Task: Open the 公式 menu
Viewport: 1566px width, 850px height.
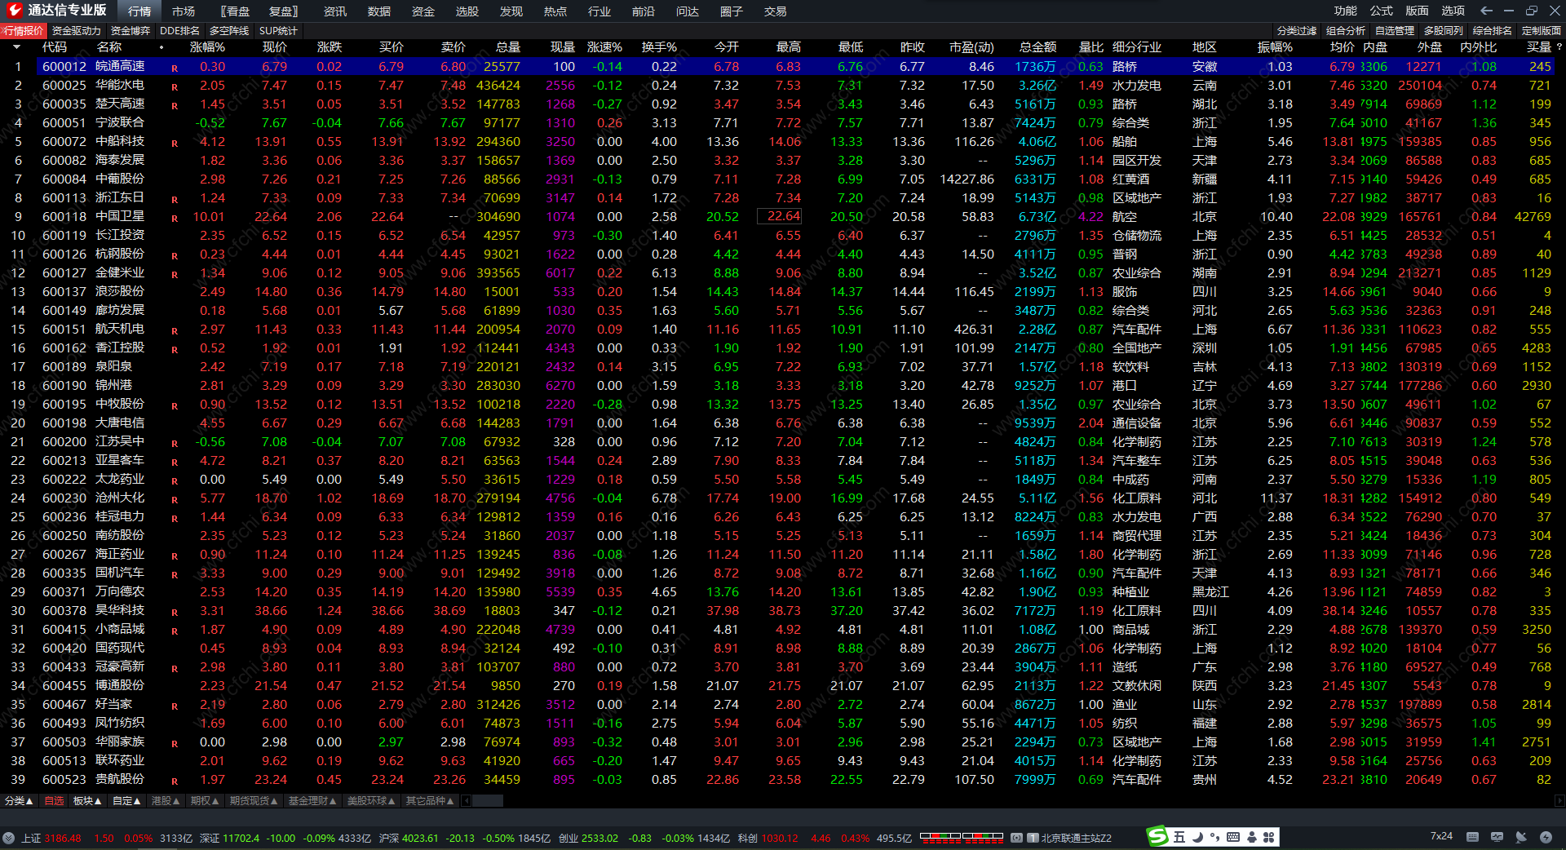Action: [x=1382, y=11]
